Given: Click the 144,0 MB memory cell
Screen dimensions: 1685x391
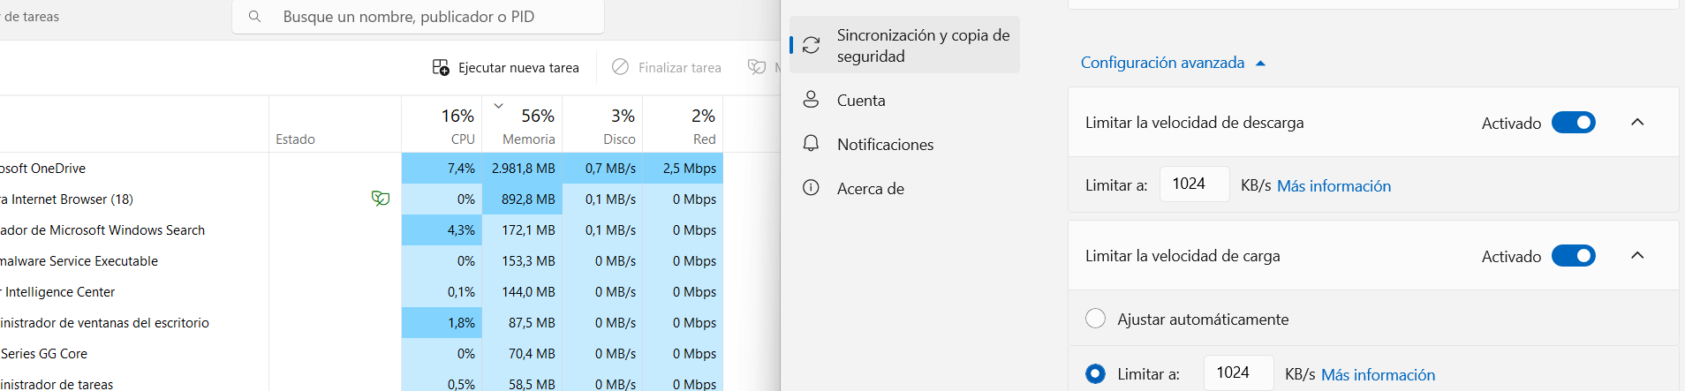Looking at the screenshot, I should (522, 291).
